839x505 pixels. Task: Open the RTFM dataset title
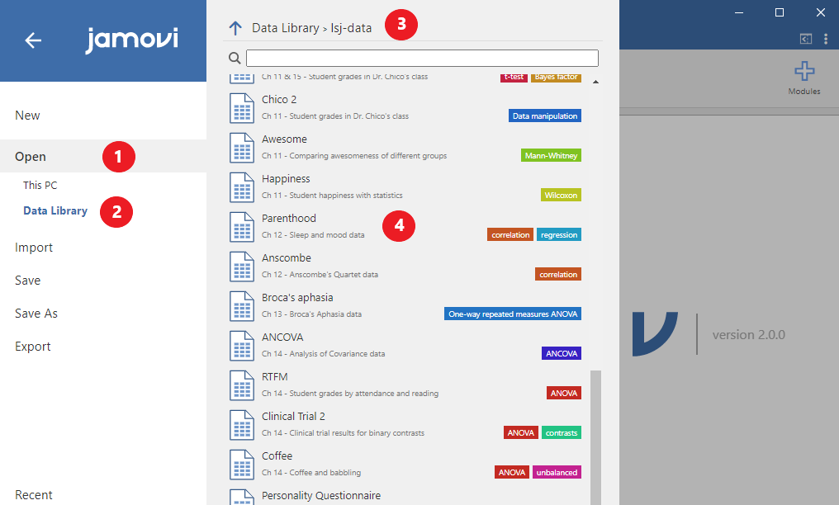274,377
